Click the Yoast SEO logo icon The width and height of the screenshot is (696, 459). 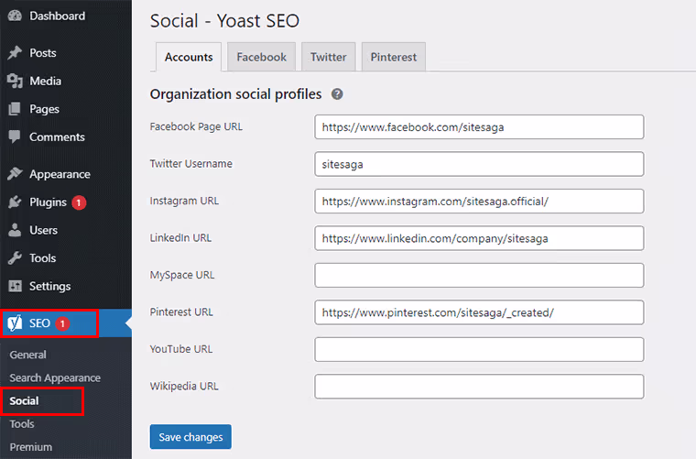click(15, 323)
